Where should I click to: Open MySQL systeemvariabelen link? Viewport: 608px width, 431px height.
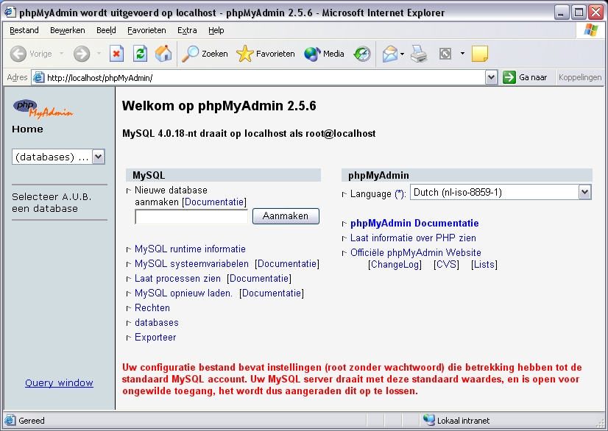(x=191, y=263)
